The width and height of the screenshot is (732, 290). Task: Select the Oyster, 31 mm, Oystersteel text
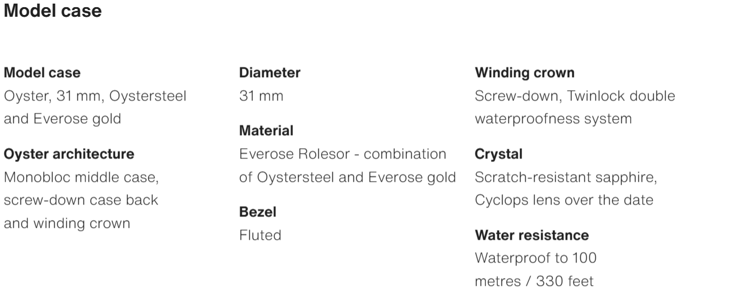[x=95, y=96]
